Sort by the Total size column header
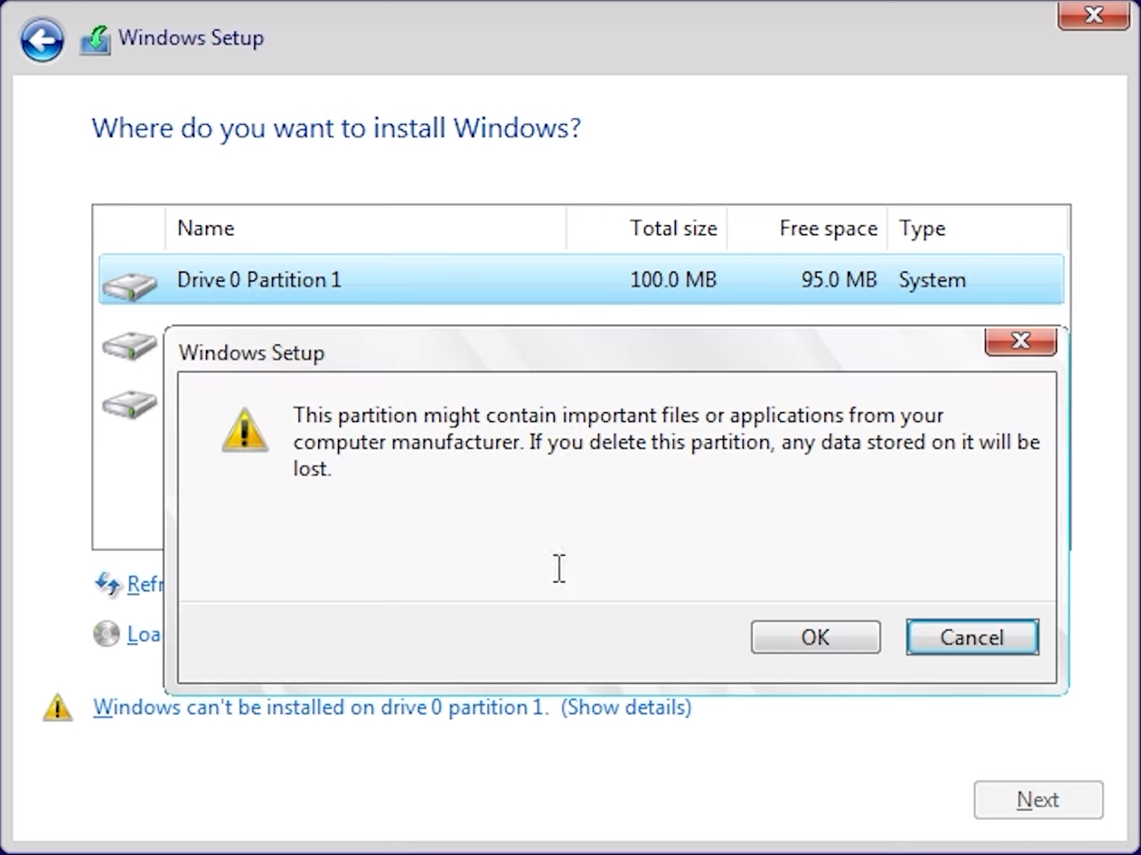Image resolution: width=1141 pixels, height=855 pixels. [x=672, y=229]
